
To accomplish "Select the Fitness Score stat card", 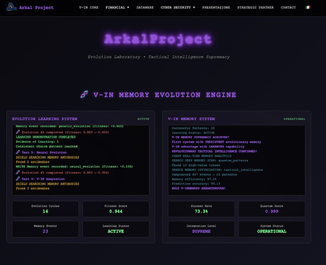I will 116,209.
